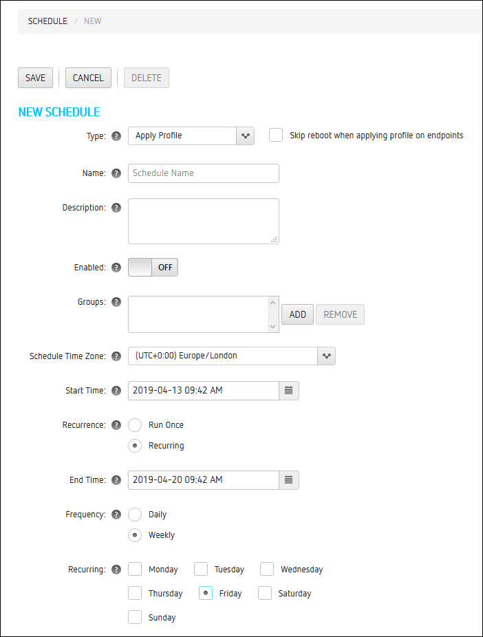483x637 pixels.
Task: Click the SCHEDULE breadcrumb link
Action: pyautogui.click(x=47, y=21)
